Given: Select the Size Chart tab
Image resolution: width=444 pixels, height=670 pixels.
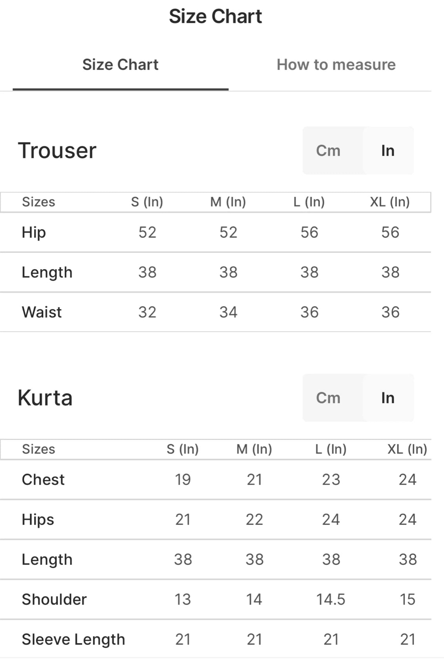Looking at the screenshot, I should (x=120, y=65).
